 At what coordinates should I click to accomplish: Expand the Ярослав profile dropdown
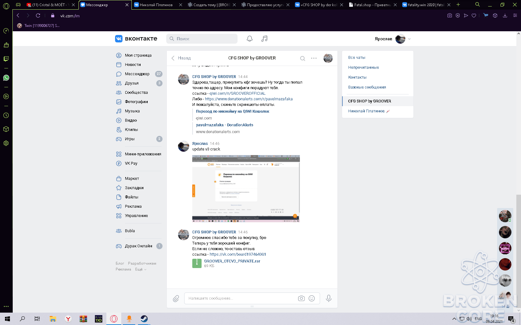tap(409, 39)
